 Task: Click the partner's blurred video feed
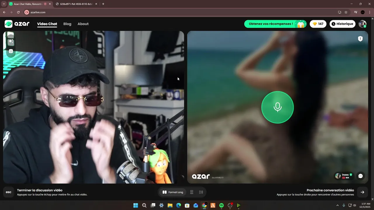tap(277, 107)
